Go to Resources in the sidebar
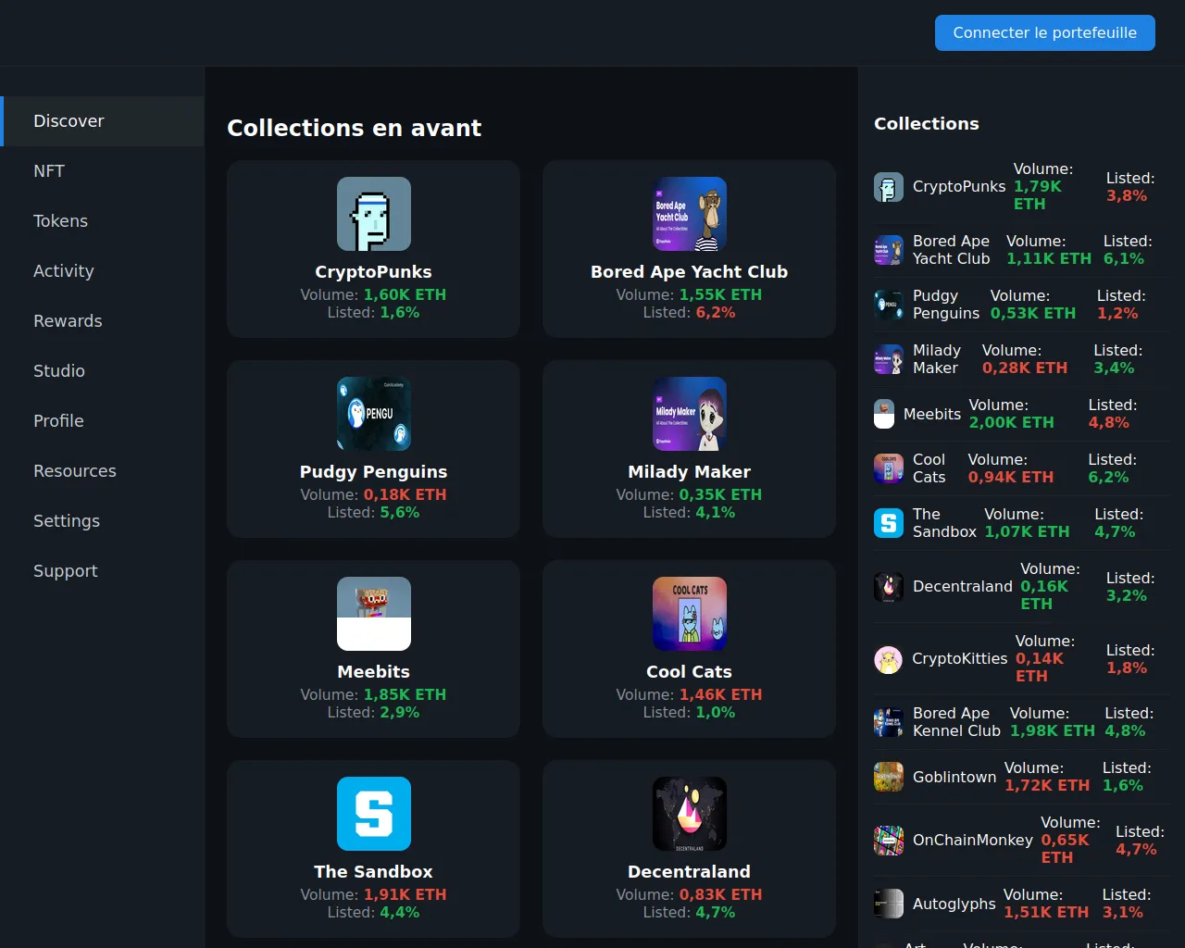Image resolution: width=1185 pixels, height=948 pixels. click(x=102, y=471)
